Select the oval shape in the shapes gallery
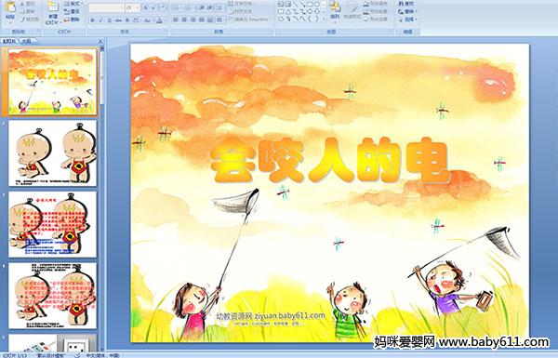This screenshot has height=358, width=558. pos(318,5)
